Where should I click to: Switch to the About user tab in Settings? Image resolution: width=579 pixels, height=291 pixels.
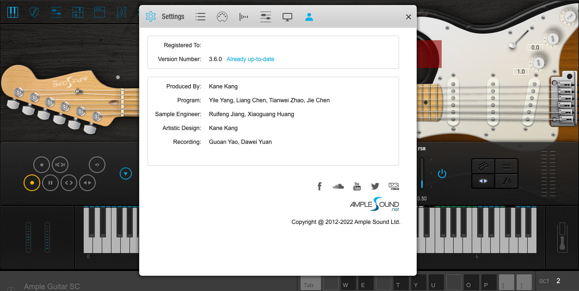coord(309,16)
